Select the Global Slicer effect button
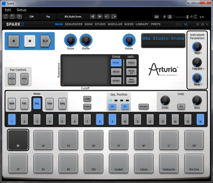The width and height of the screenshot is (213, 183). click(x=116, y=72)
